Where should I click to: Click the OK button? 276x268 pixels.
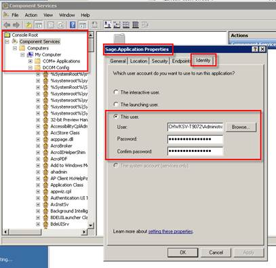(x=182, y=252)
